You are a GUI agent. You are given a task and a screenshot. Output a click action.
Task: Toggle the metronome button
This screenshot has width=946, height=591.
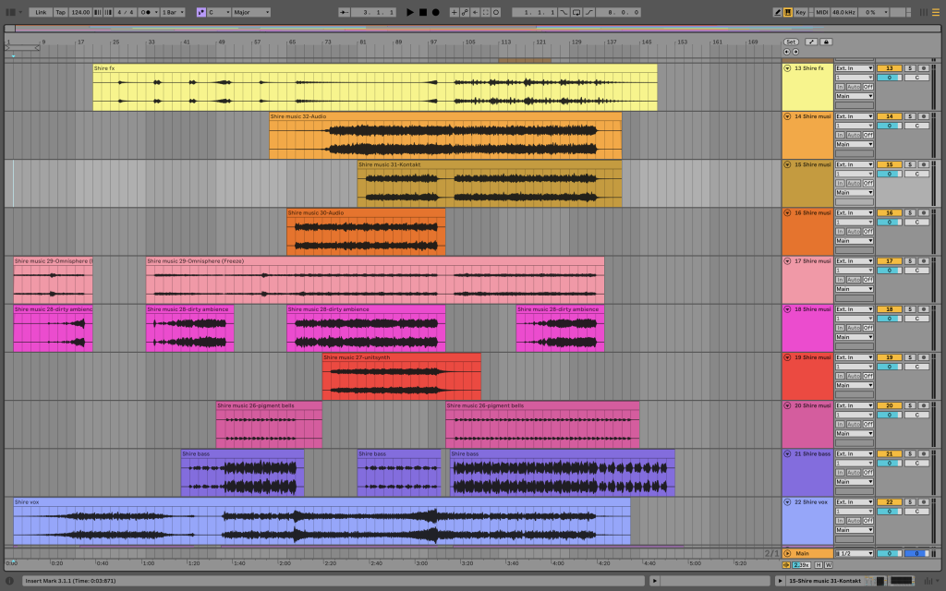point(146,12)
